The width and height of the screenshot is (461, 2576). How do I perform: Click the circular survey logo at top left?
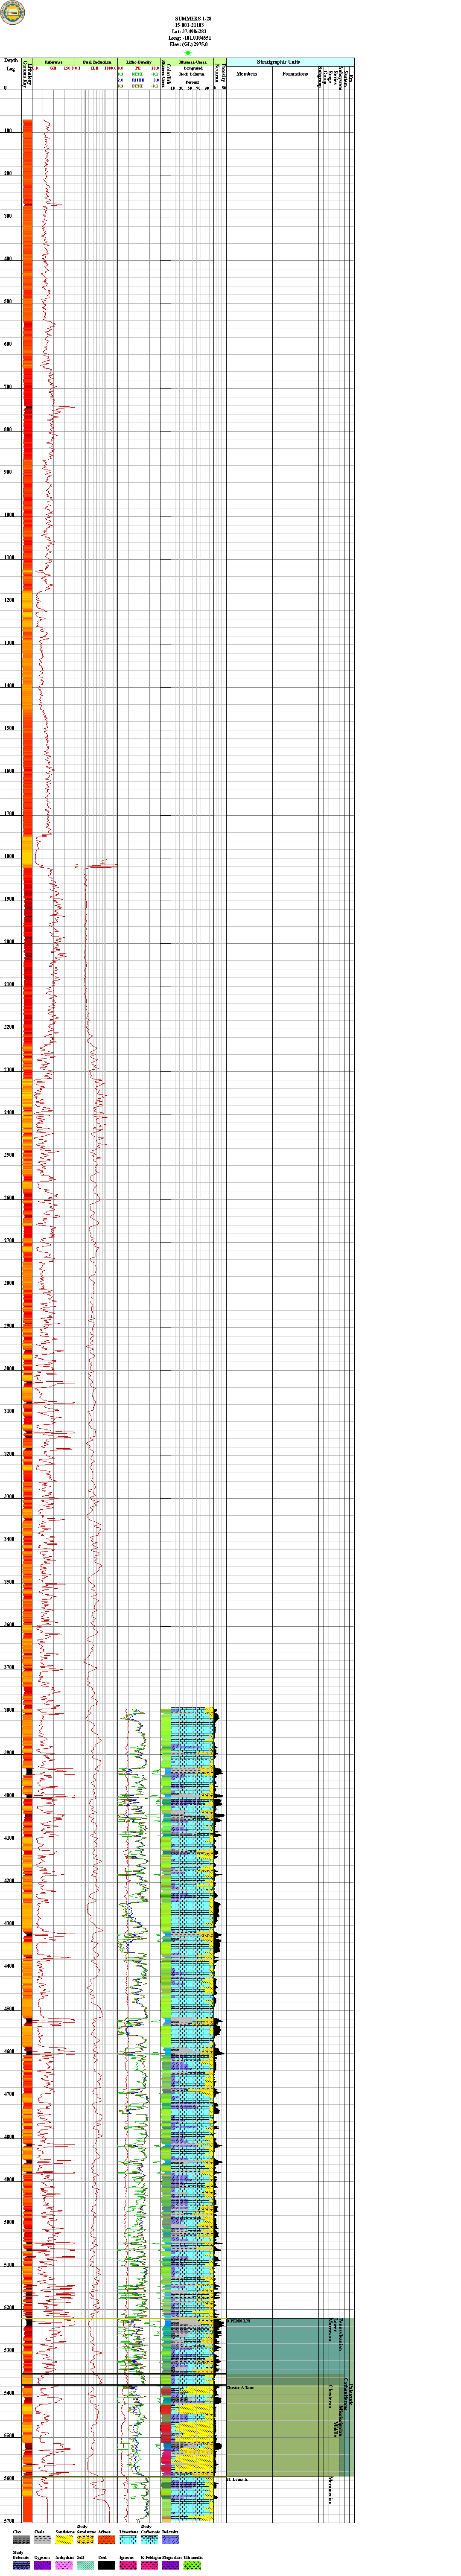click(11, 12)
